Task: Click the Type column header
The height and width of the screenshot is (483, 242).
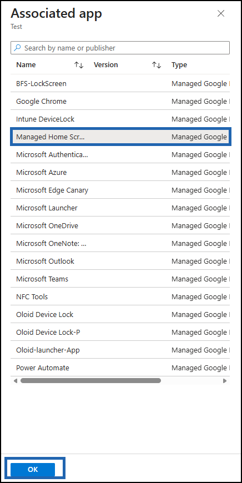Action: pyautogui.click(x=179, y=65)
